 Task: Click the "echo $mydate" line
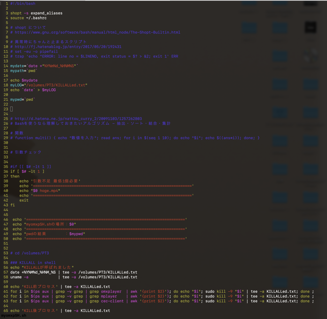click(24, 80)
